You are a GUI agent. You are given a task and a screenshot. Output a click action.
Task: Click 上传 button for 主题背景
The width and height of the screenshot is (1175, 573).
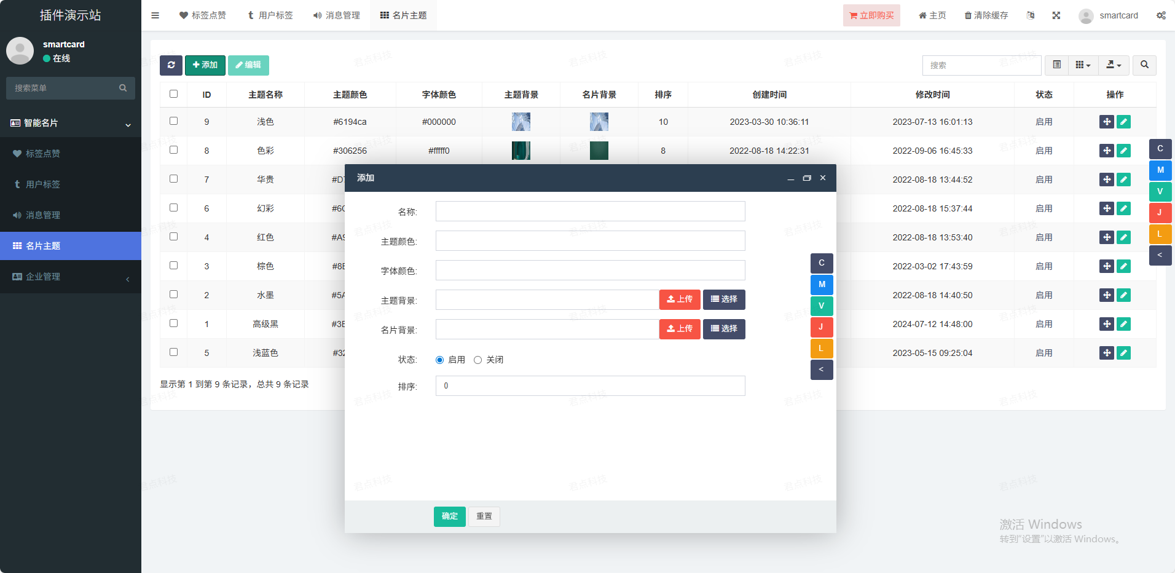point(680,299)
